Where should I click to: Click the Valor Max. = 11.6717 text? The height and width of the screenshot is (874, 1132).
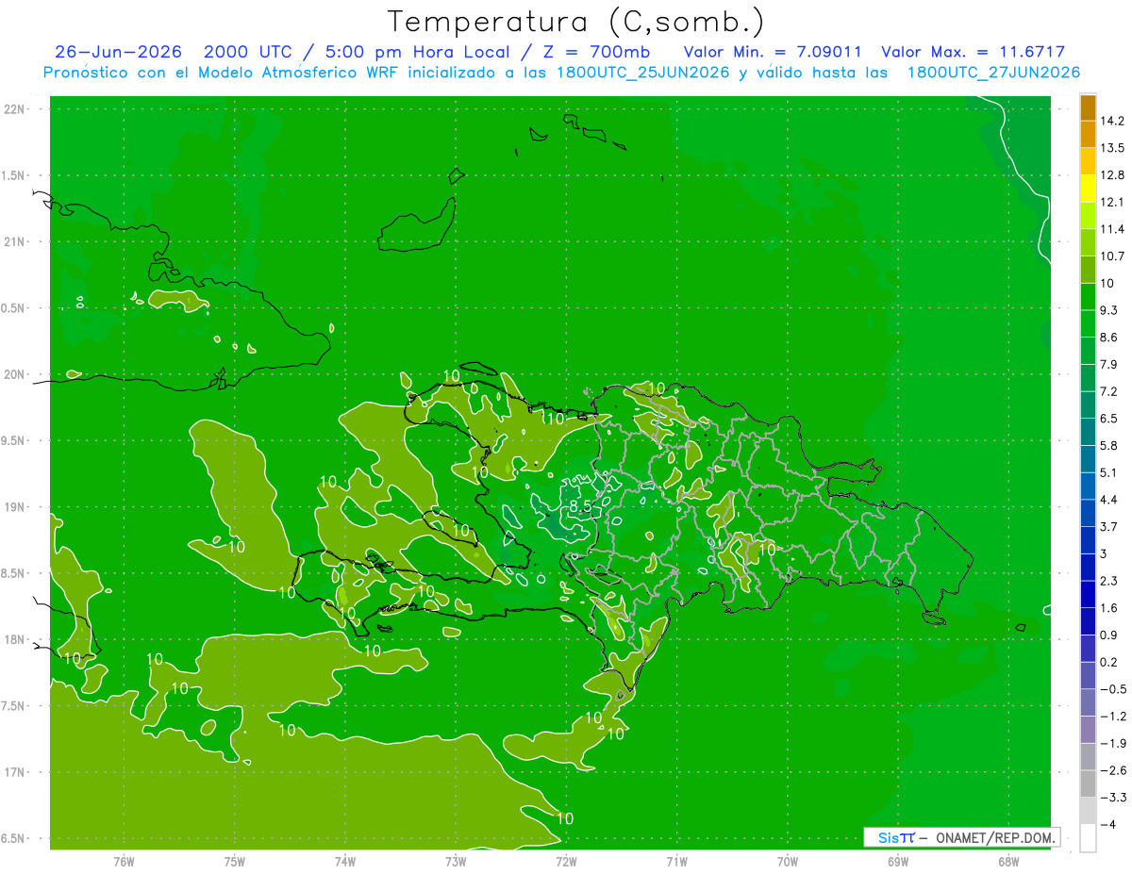pyautogui.click(x=974, y=52)
